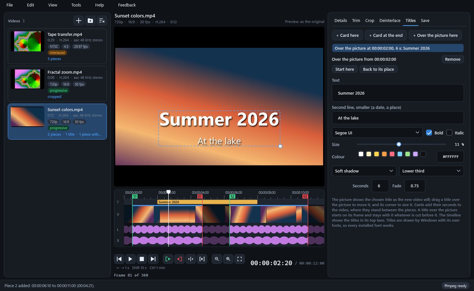Open the Tools menu
The image size is (474, 291).
pos(76,5)
